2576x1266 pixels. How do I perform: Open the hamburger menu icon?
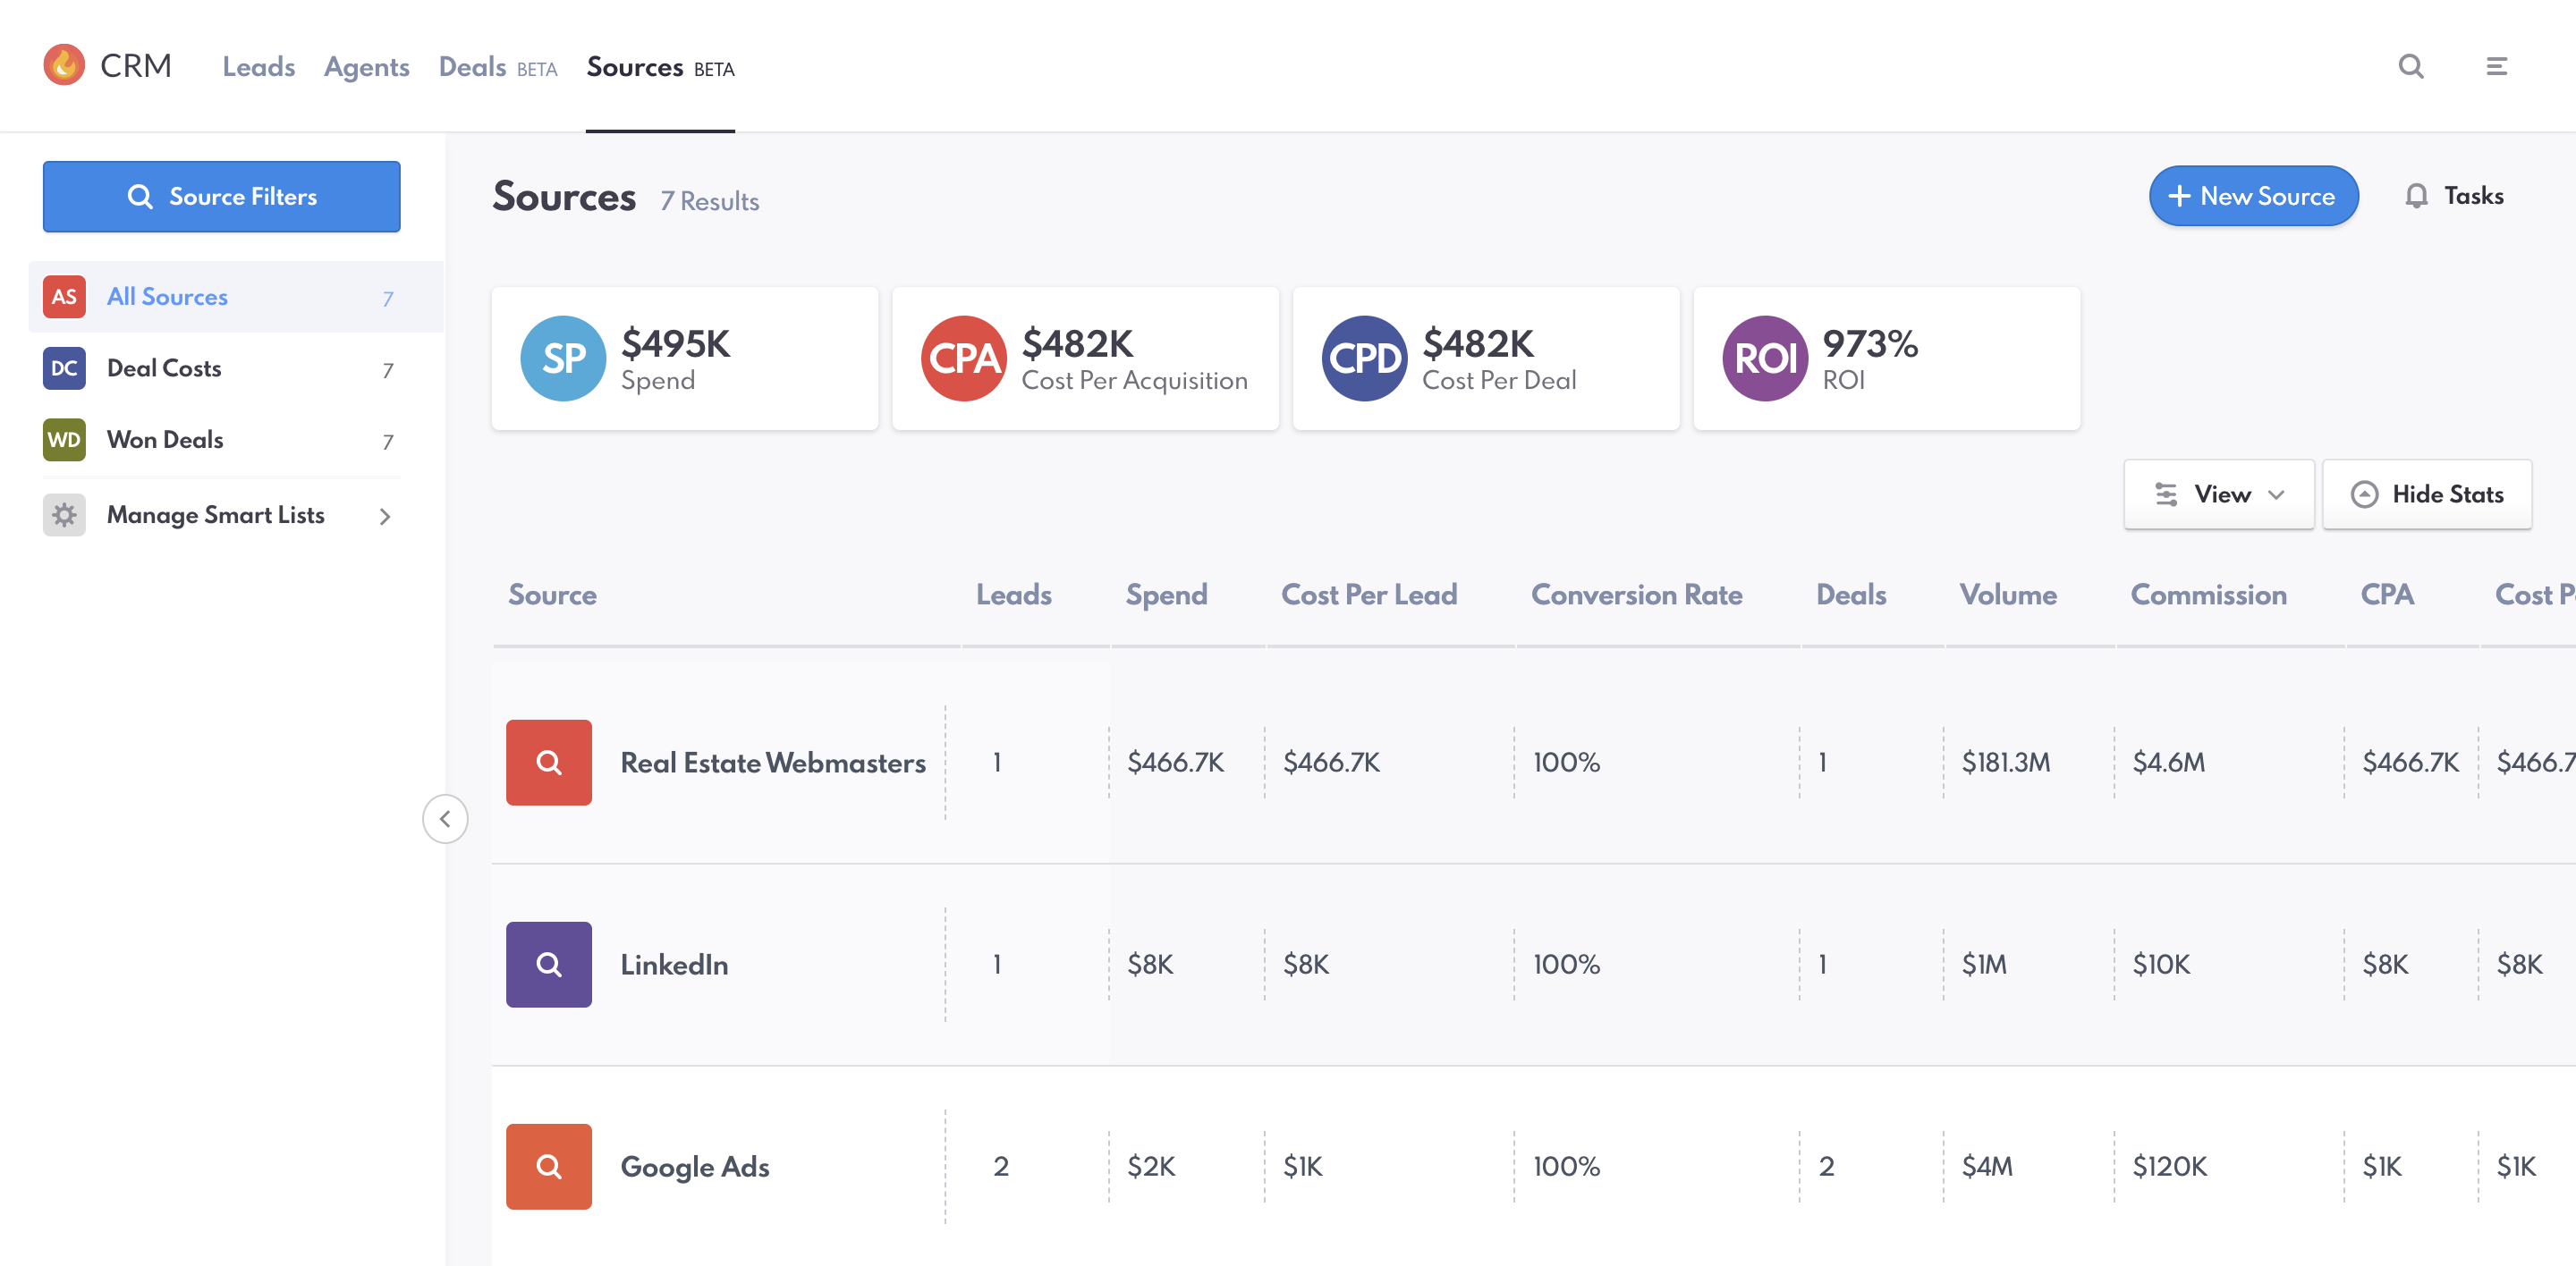[x=2496, y=66]
